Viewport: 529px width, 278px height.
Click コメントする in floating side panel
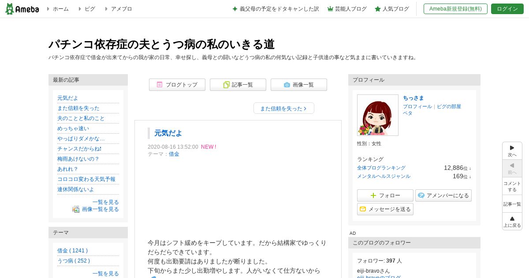[x=512, y=186]
